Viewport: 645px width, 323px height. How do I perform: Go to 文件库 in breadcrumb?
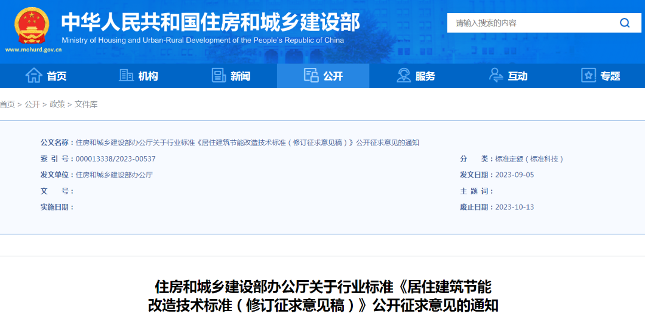click(86, 104)
